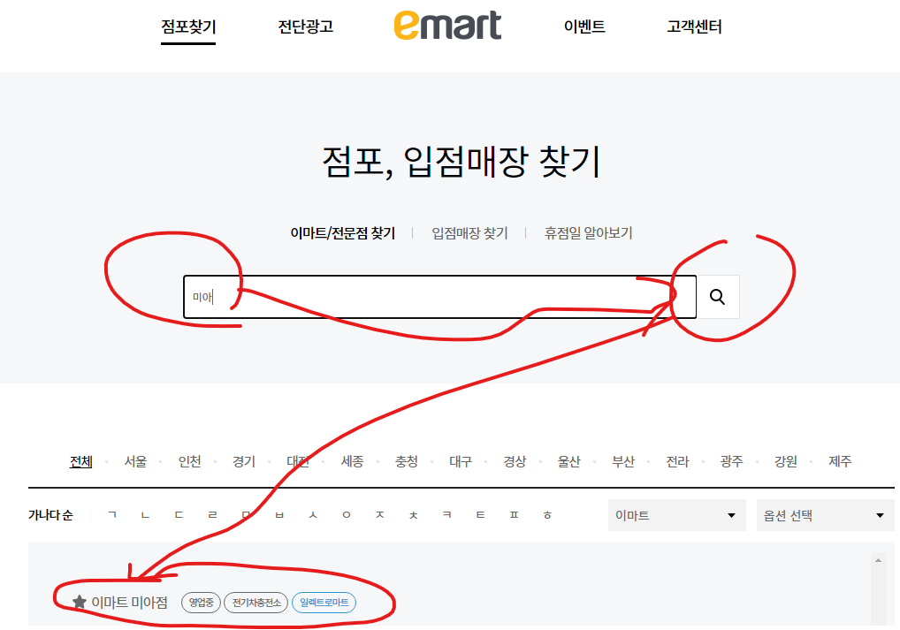Image resolution: width=900 pixels, height=630 pixels.
Task: Select the ㄷ consonant filter
Action: pyautogui.click(x=179, y=514)
